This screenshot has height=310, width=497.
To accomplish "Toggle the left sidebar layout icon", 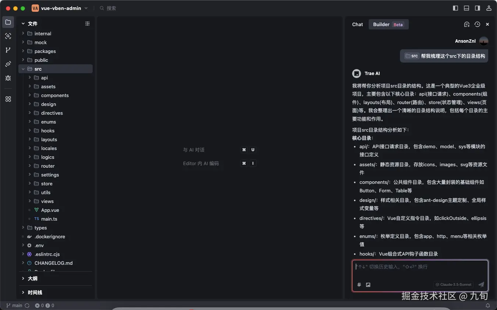I will (x=455, y=8).
